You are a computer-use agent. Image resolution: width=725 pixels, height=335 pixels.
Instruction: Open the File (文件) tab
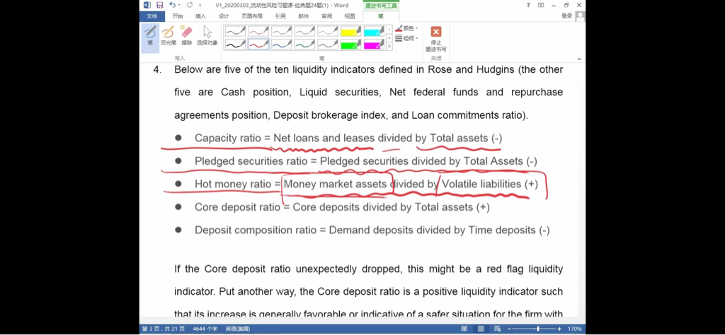tap(152, 16)
